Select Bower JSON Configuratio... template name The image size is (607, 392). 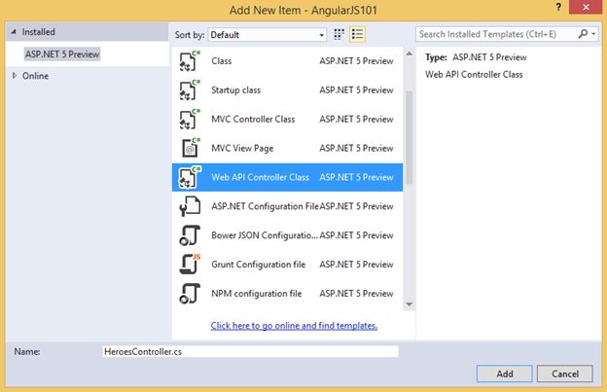(x=265, y=235)
